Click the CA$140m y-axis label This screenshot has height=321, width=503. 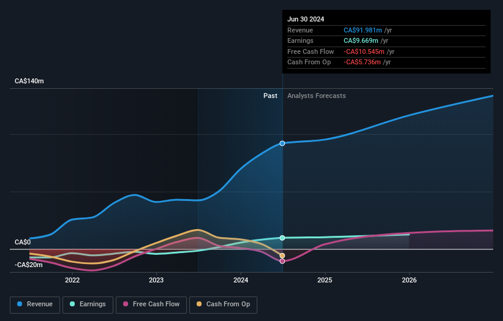point(29,81)
